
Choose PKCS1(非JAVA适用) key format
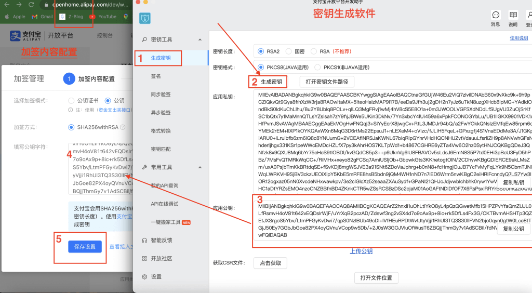pyautogui.click(x=316, y=68)
